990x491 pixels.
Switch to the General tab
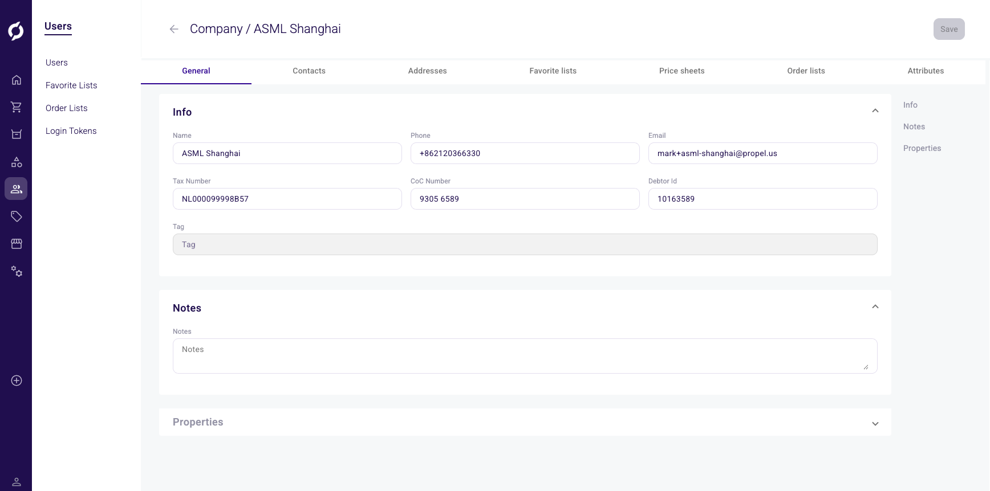[x=196, y=71]
